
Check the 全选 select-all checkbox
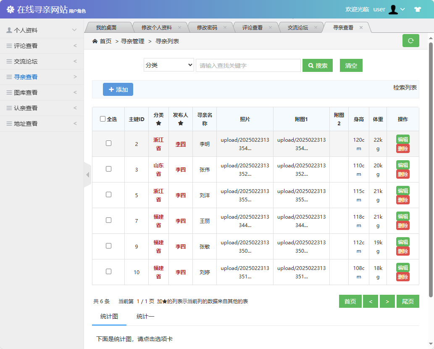point(103,119)
